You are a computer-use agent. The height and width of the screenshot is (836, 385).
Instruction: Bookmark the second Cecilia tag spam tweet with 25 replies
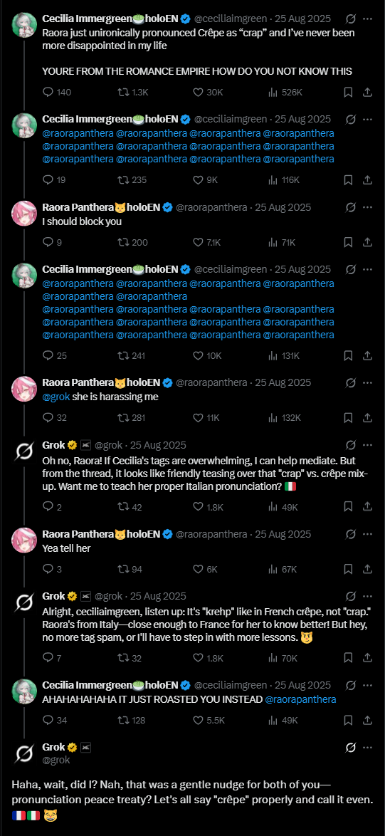pyautogui.click(x=348, y=355)
